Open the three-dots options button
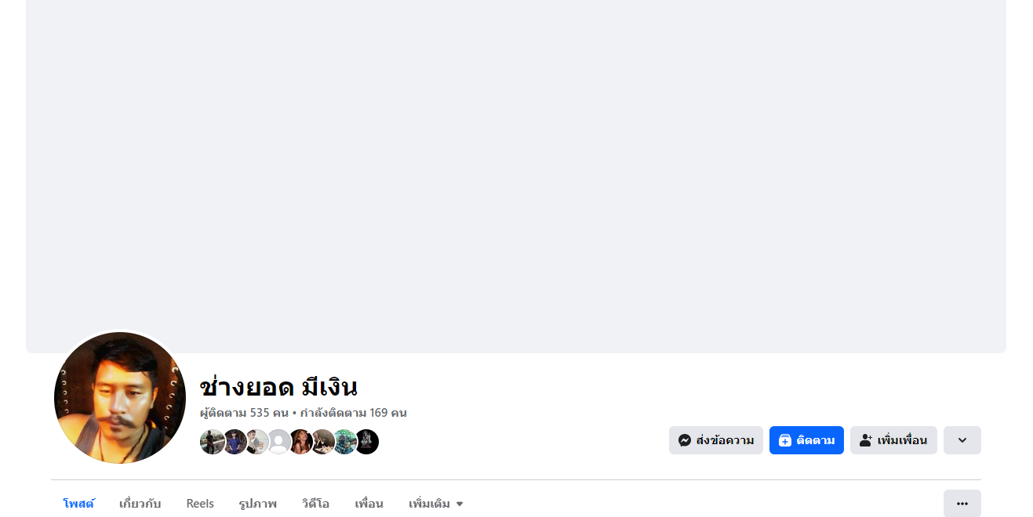The width and height of the screenshot is (1033, 517). (962, 504)
